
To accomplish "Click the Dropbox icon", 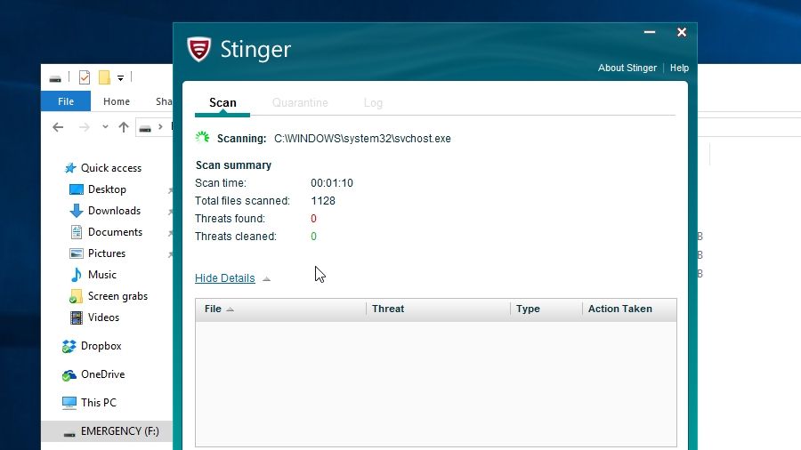I will coord(69,347).
